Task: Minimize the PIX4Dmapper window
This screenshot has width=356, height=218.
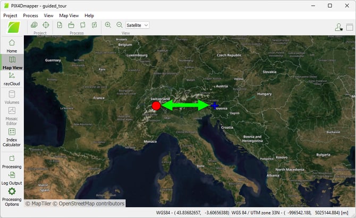Action: [313, 6]
